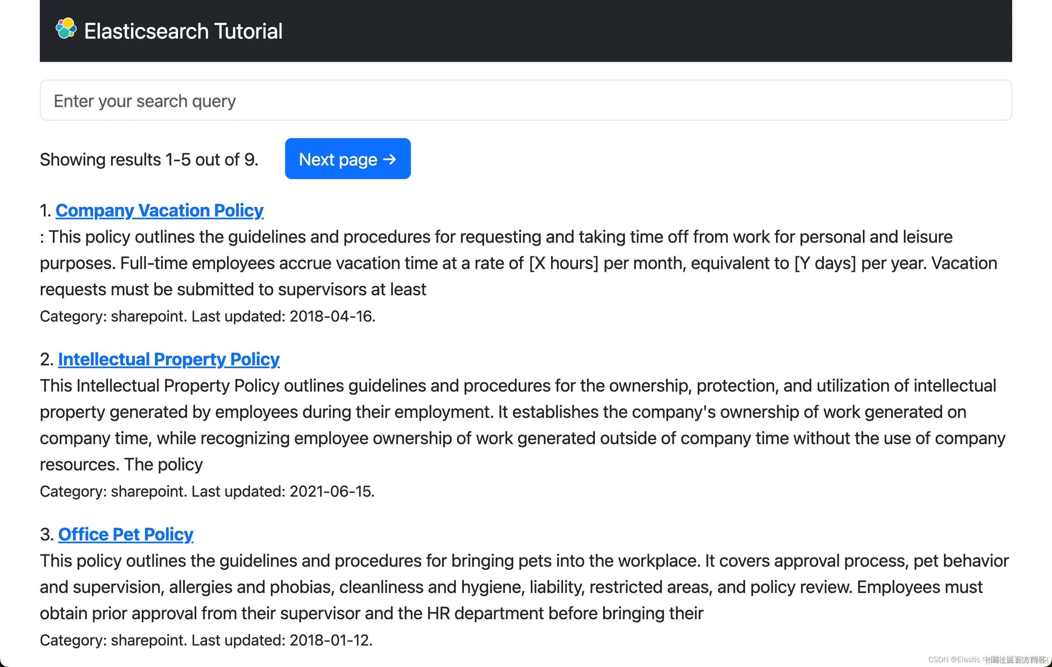
Task: Focus the 'Enter your search query' field
Action: click(x=526, y=100)
